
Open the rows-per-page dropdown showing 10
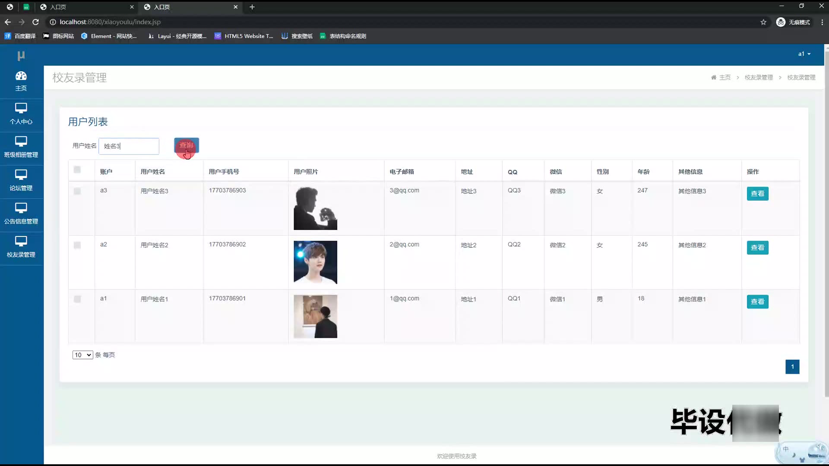coord(82,355)
